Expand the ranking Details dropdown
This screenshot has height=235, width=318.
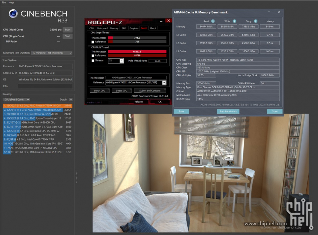point(70,99)
